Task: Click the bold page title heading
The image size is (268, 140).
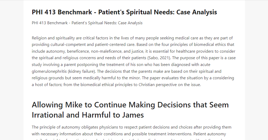Action: pos(124,12)
